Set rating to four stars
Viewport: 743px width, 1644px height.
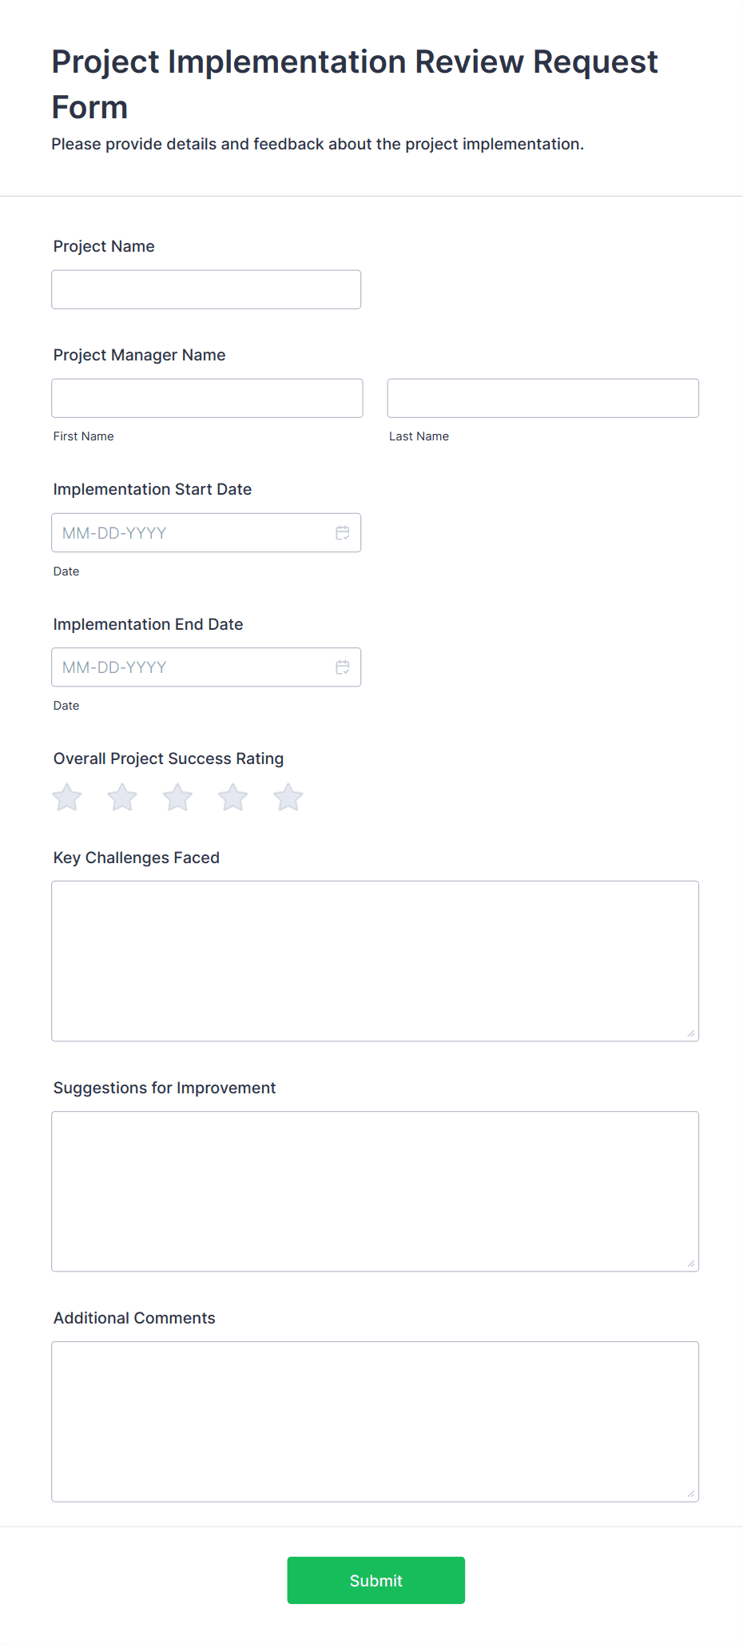point(233,798)
